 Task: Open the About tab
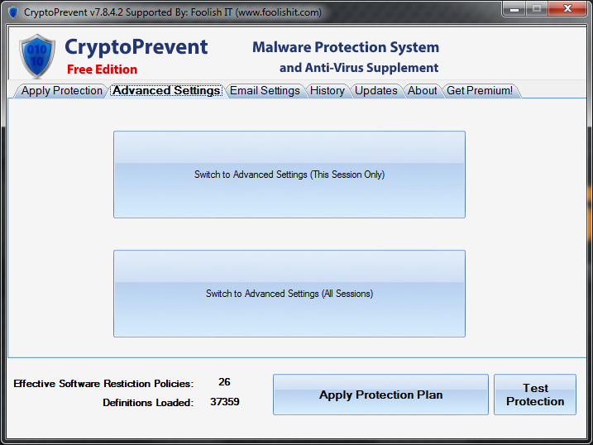tap(422, 91)
